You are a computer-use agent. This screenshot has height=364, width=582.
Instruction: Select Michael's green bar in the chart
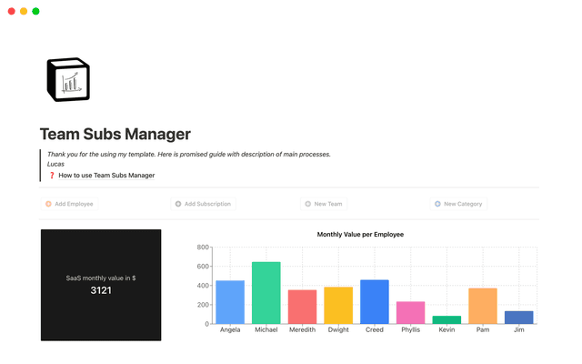[266, 293]
